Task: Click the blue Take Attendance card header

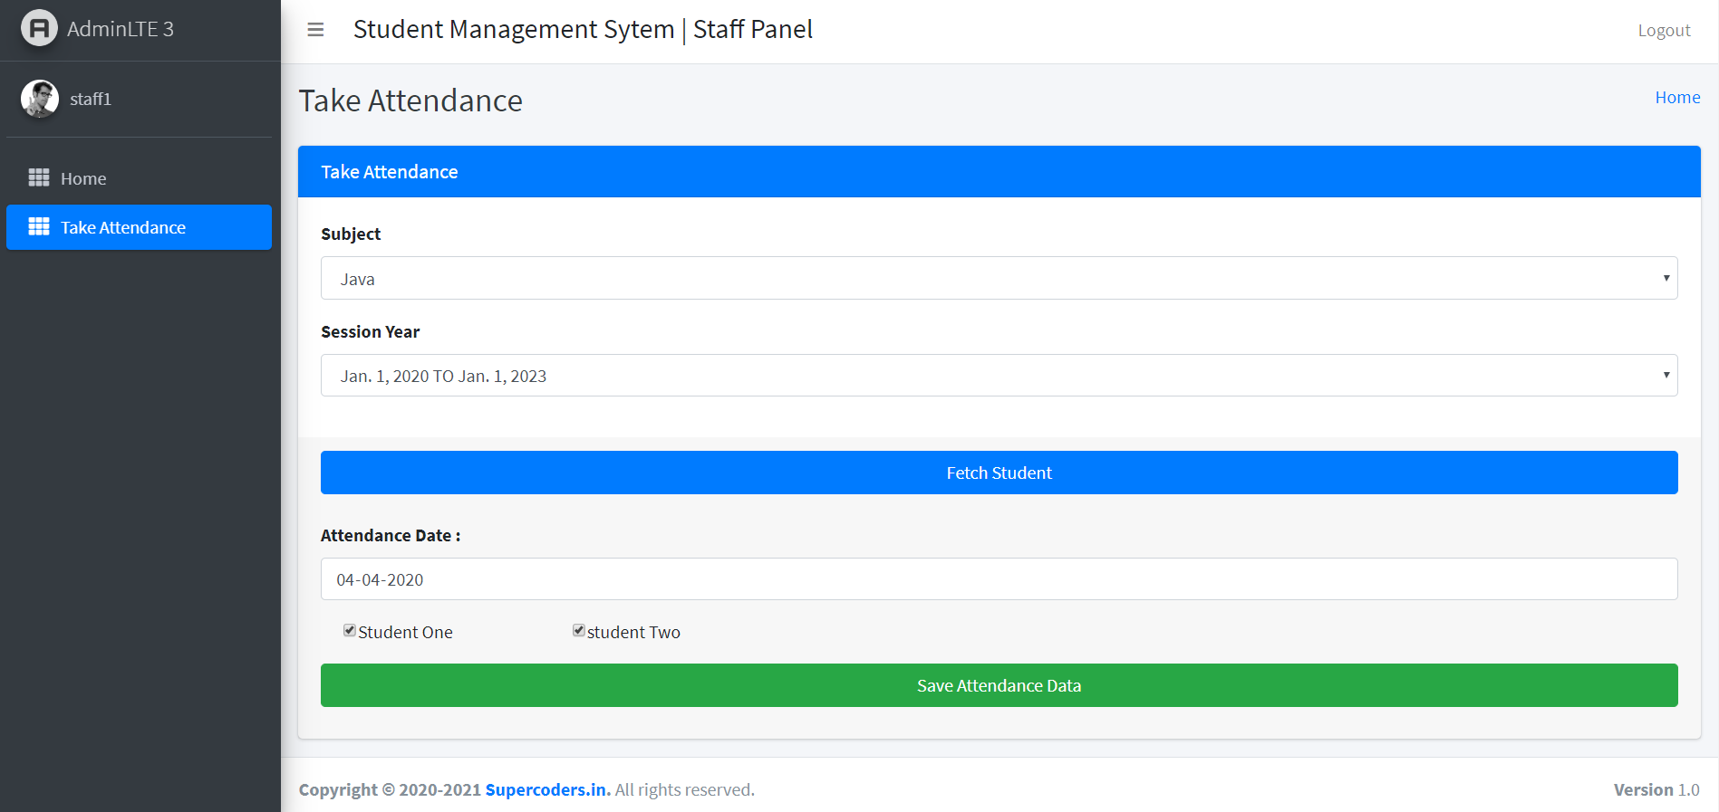Action: click(x=999, y=171)
